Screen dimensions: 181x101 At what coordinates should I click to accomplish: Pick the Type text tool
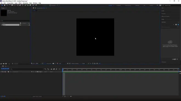pyautogui.click(x=22, y=5)
